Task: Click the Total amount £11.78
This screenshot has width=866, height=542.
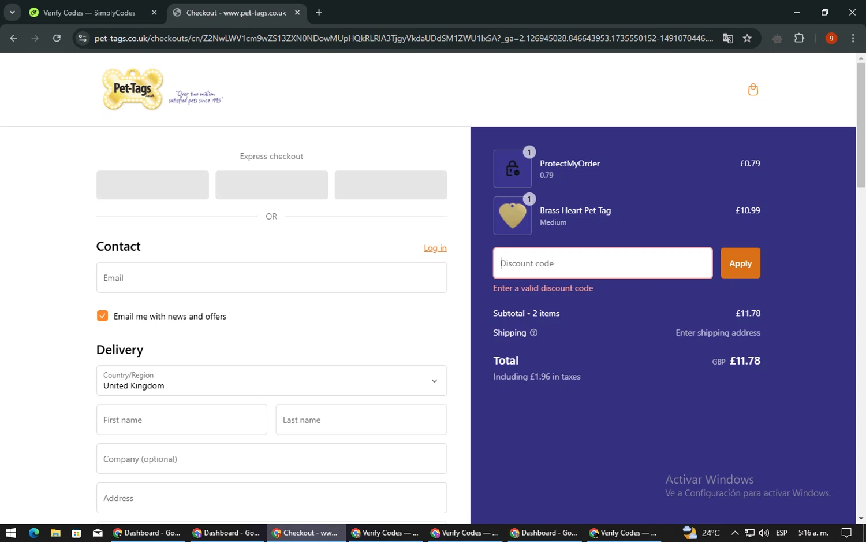Action: [x=745, y=361]
